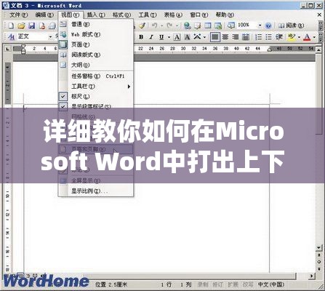Uncheck the 标尺 (Ruler) menu option
Image resolution: width=325 pixels, height=291 pixels.
[x=96, y=96]
